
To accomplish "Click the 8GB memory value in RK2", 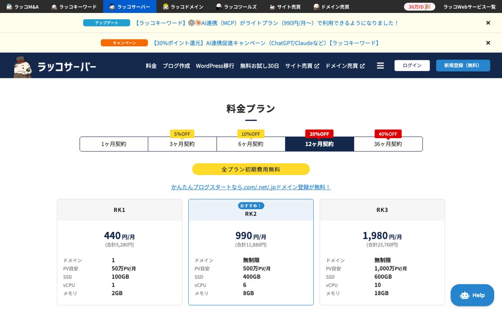I will [x=248, y=293].
